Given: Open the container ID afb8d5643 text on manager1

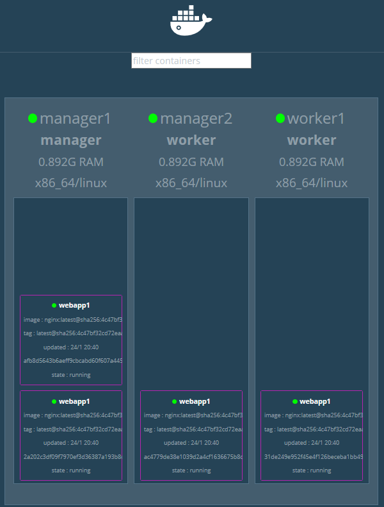Looking at the screenshot, I should [x=71, y=361].
